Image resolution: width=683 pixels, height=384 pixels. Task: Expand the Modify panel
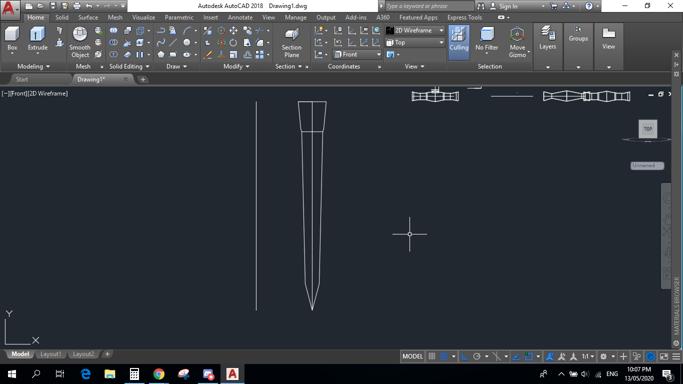(236, 66)
